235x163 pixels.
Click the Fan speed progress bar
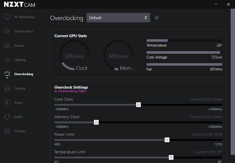pyautogui.click(x=184, y=64)
